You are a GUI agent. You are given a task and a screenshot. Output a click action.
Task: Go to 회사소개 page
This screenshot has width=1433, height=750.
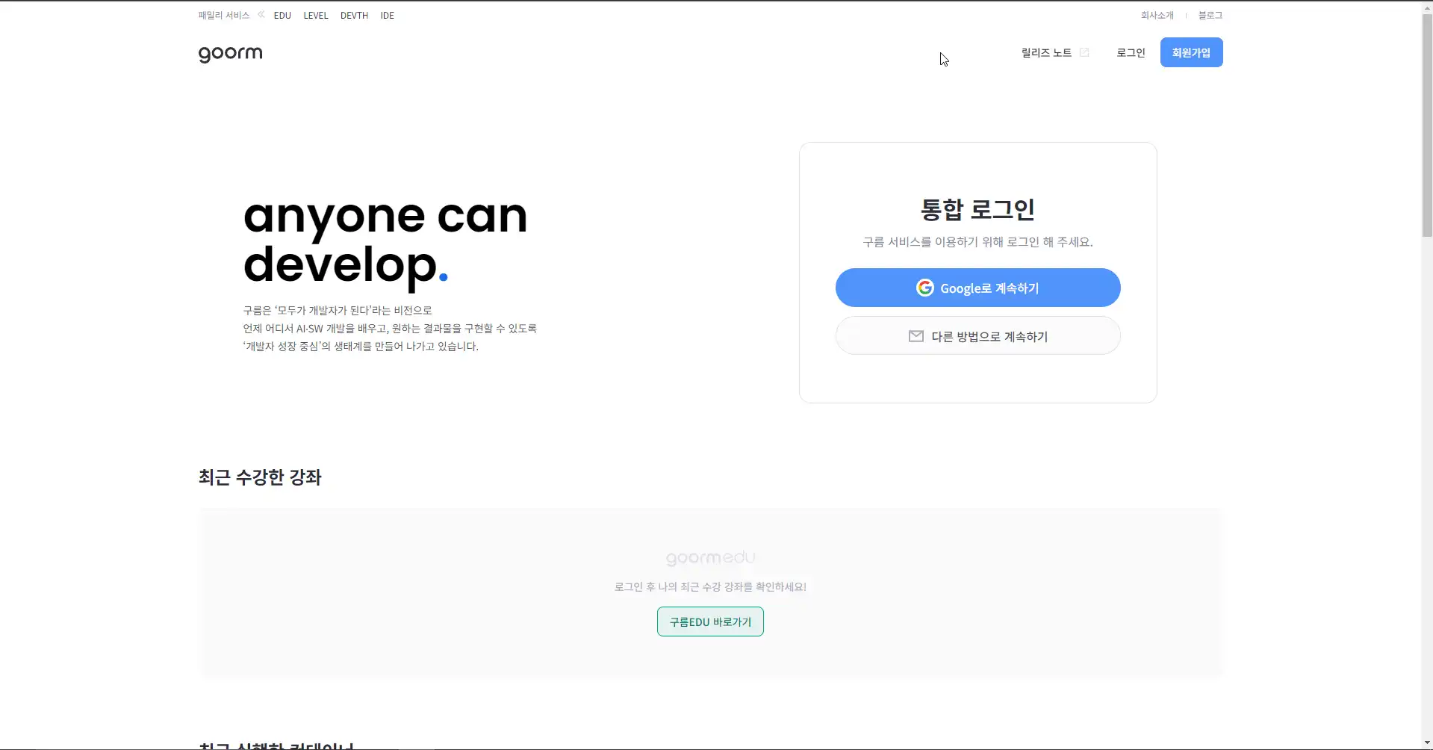click(1157, 15)
